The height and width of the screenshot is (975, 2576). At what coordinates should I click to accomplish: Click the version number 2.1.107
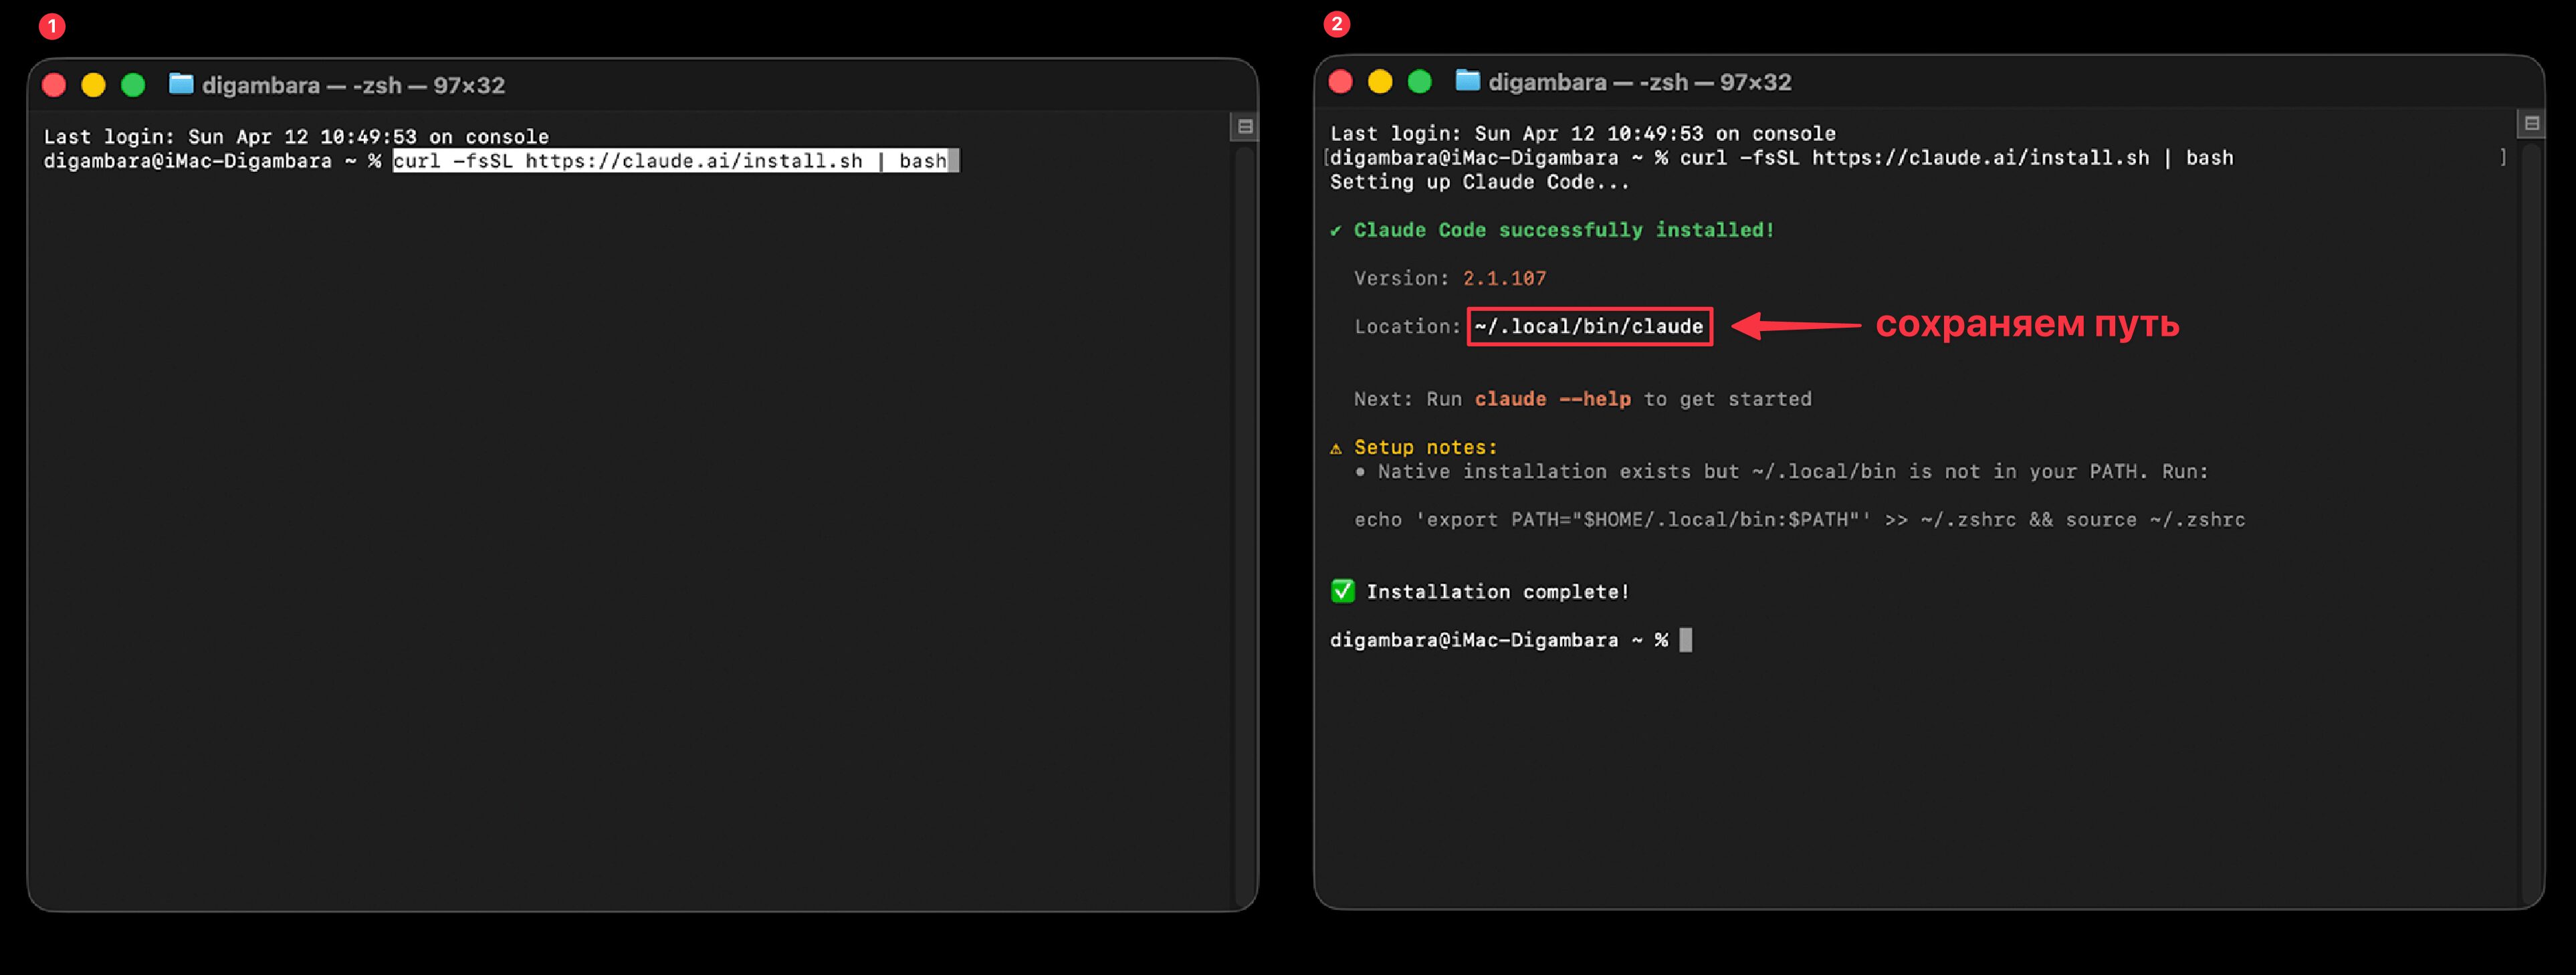(1504, 278)
